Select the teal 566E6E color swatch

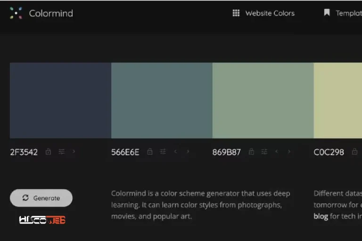tap(162, 100)
